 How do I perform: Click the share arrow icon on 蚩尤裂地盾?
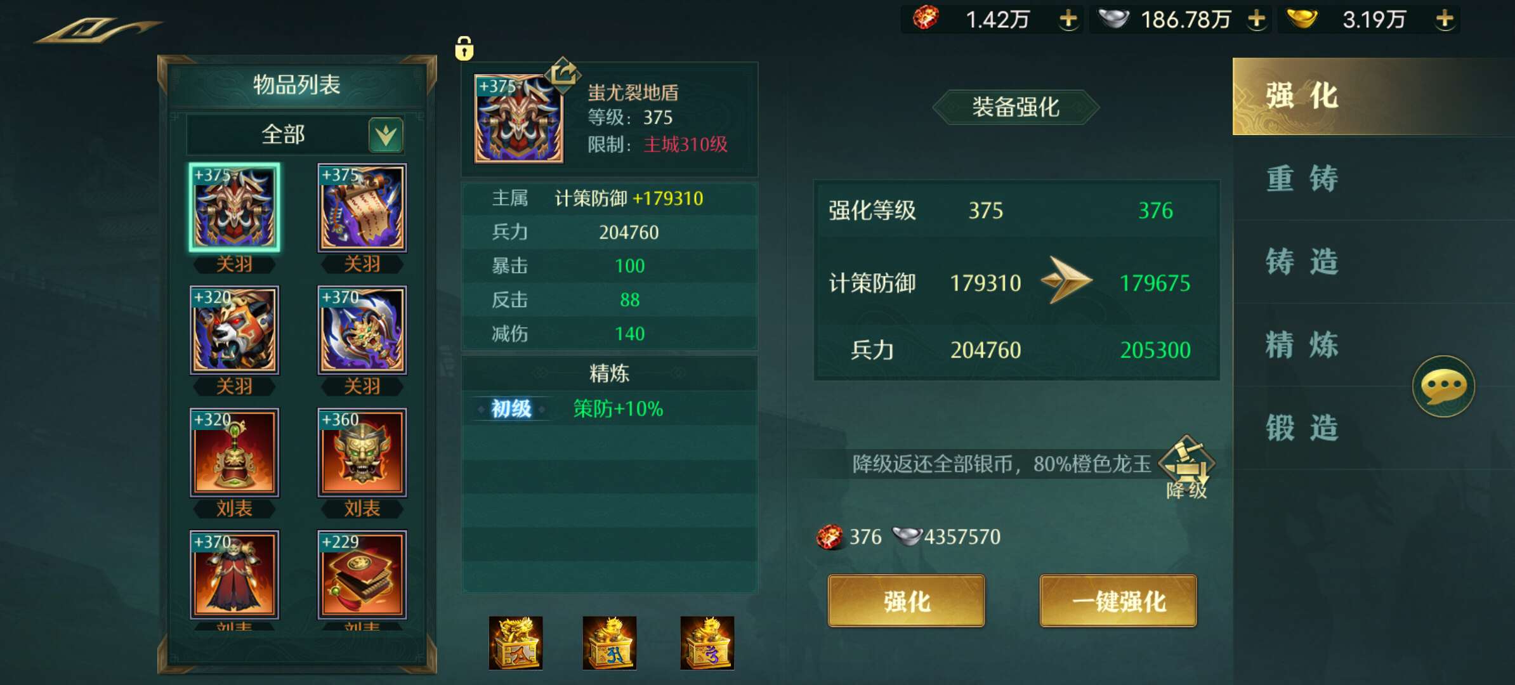[x=563, y=74]
